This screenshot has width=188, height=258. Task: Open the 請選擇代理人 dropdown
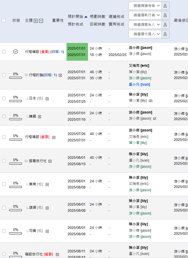pos(145,34)
